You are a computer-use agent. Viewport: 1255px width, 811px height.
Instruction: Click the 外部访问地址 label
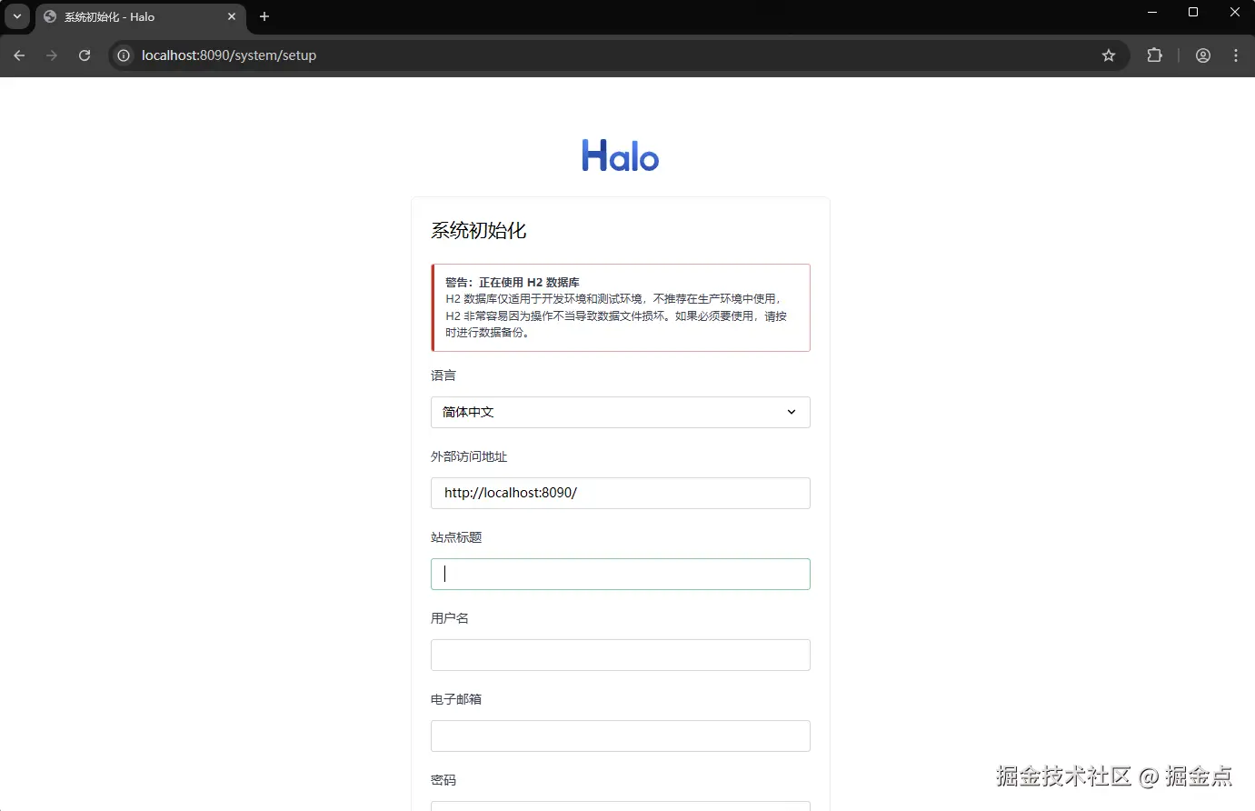[x=469, y=456]
